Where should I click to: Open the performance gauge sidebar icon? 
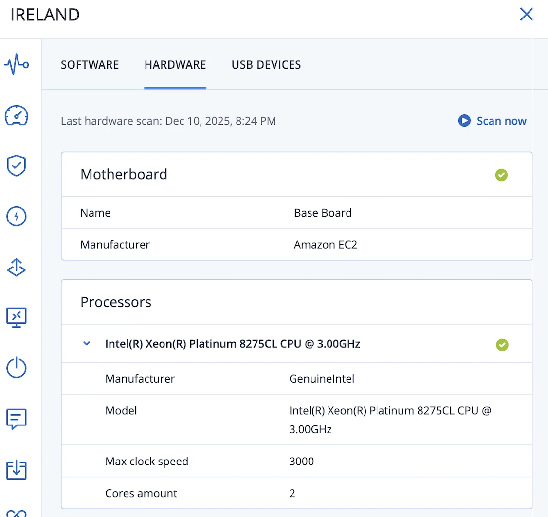tap(17, 115)
